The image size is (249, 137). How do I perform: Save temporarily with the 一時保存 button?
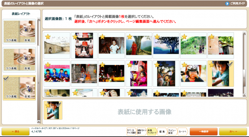(204, 132)
